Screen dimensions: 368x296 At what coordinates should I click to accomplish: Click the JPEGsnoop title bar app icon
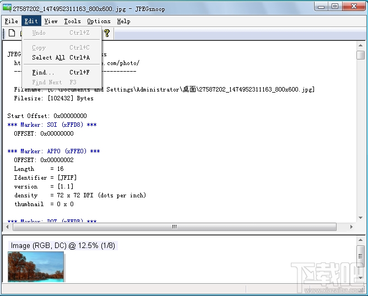click(x=7, y=8)
